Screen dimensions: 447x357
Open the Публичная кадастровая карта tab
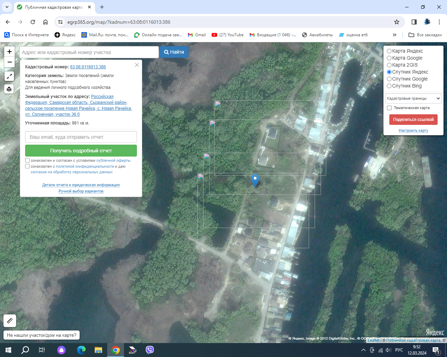pyautogui.click(x=54, y=7)
